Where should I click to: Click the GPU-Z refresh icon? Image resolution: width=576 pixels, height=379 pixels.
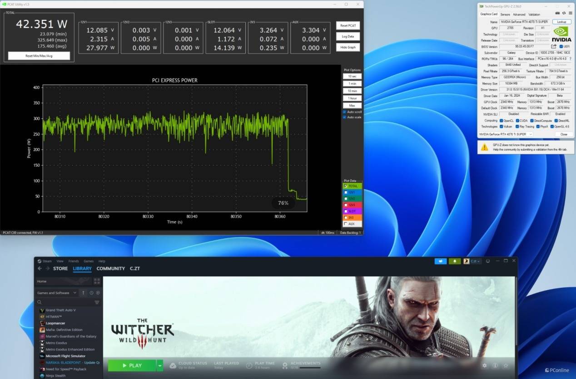point(564,13)
